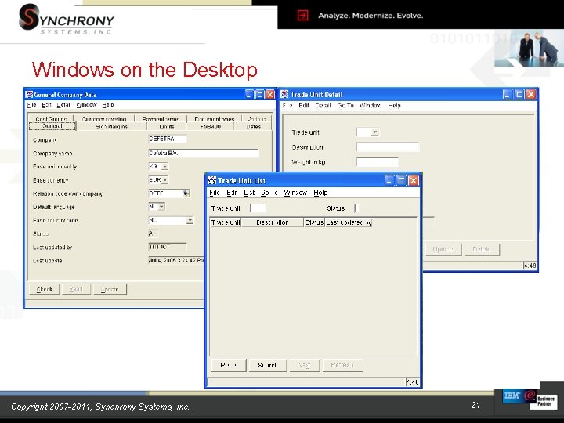Open Default language dropdown
The width and height of the screenshot is (564, 423).
tap(161, 207)
